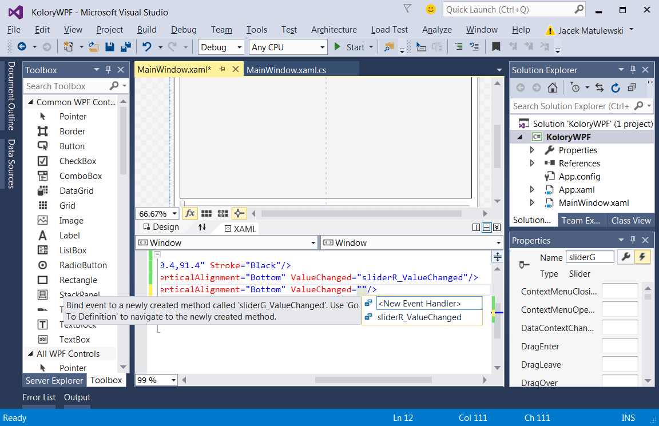Toggle snap to gridlines in designer bar

223,213
